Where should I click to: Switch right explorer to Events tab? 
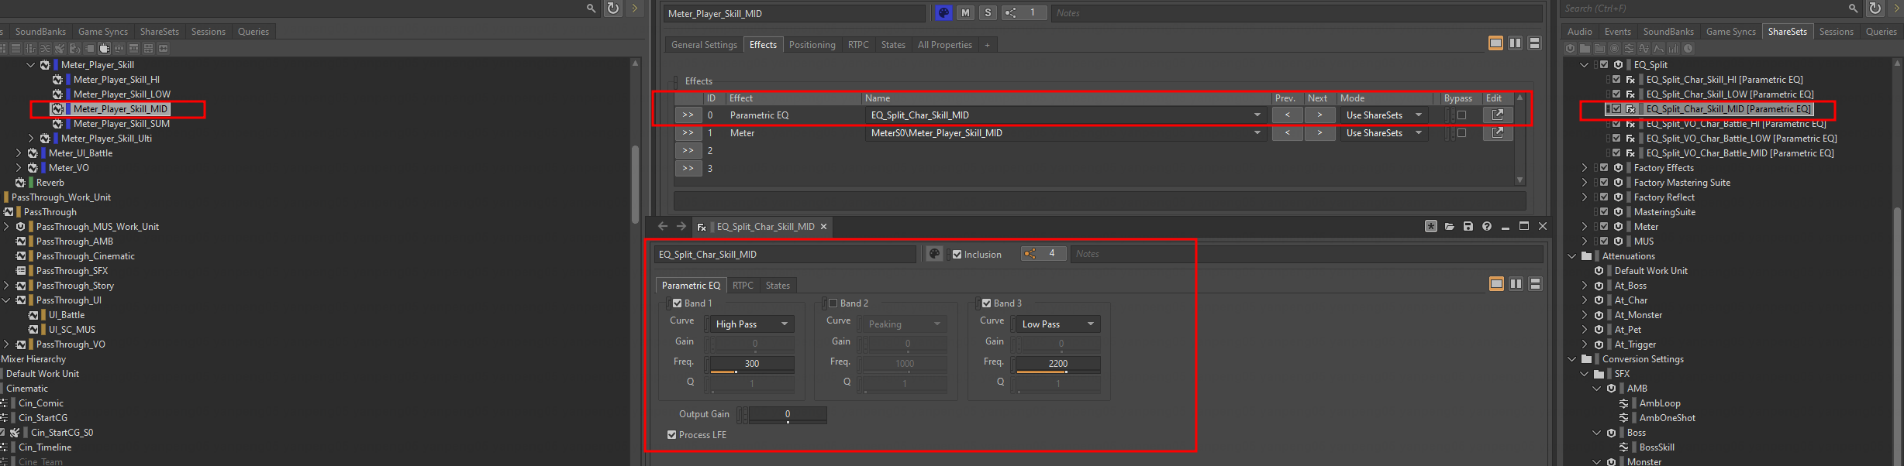1617,31
